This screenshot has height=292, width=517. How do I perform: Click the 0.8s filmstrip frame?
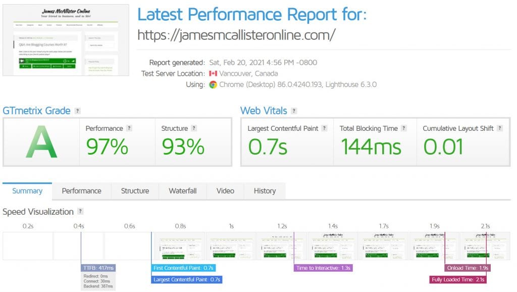pos(180,246)
